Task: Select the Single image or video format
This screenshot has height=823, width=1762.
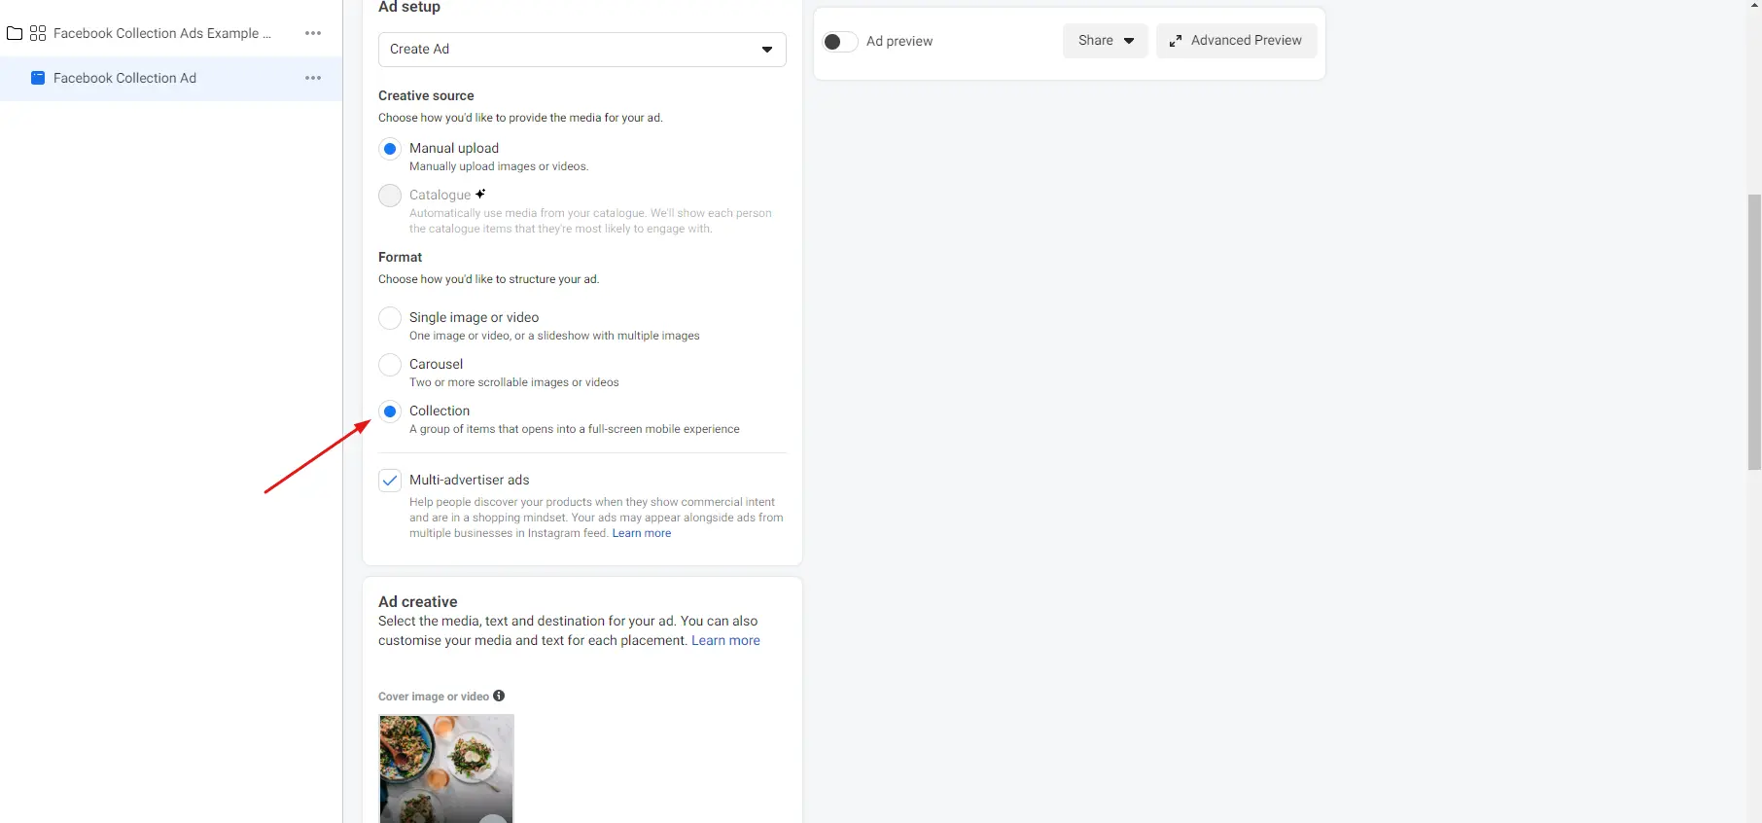Action: click(x=389, y=318)
